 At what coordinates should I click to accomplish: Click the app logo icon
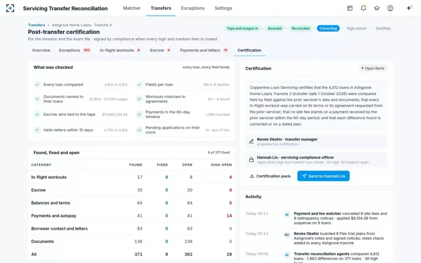(10, 8)
